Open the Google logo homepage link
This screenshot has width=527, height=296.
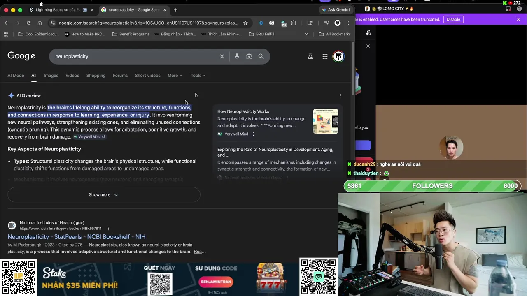pos(21,56)
